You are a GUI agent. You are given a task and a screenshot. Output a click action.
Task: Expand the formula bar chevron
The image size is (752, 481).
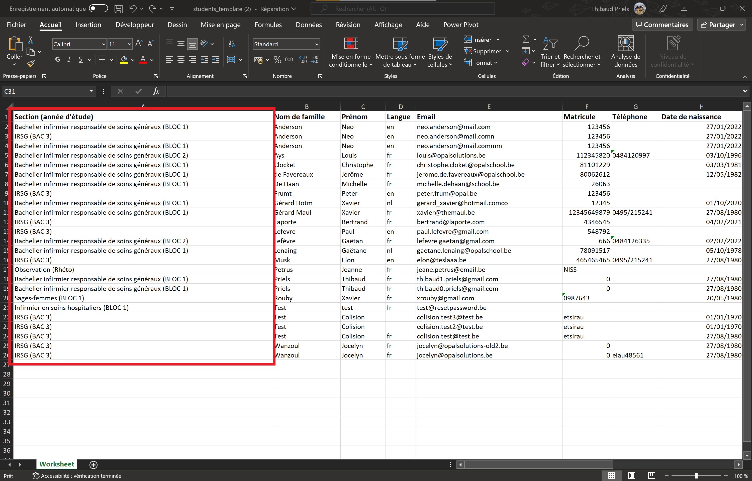(x=745, y=91)
